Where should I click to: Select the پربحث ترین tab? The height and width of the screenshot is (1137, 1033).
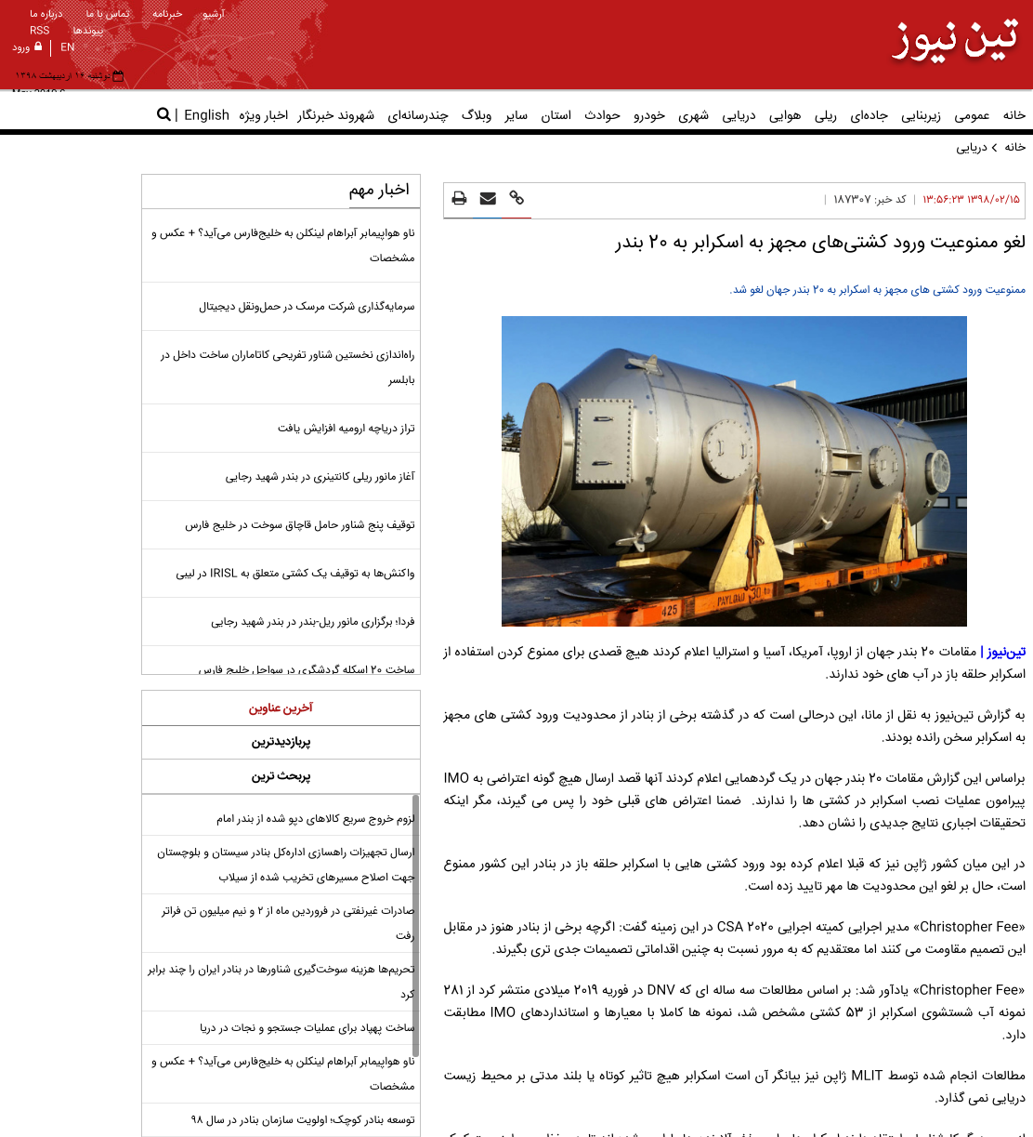pos(281,776)
